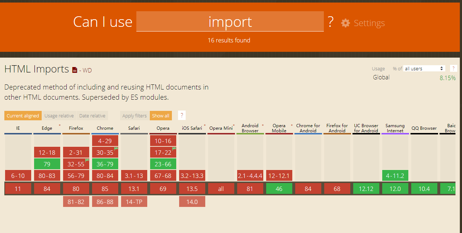Screen dimensions: 462x233
Task: Select Samsung Internet 4-11.2 cell
Action: [x=395, y=176]
